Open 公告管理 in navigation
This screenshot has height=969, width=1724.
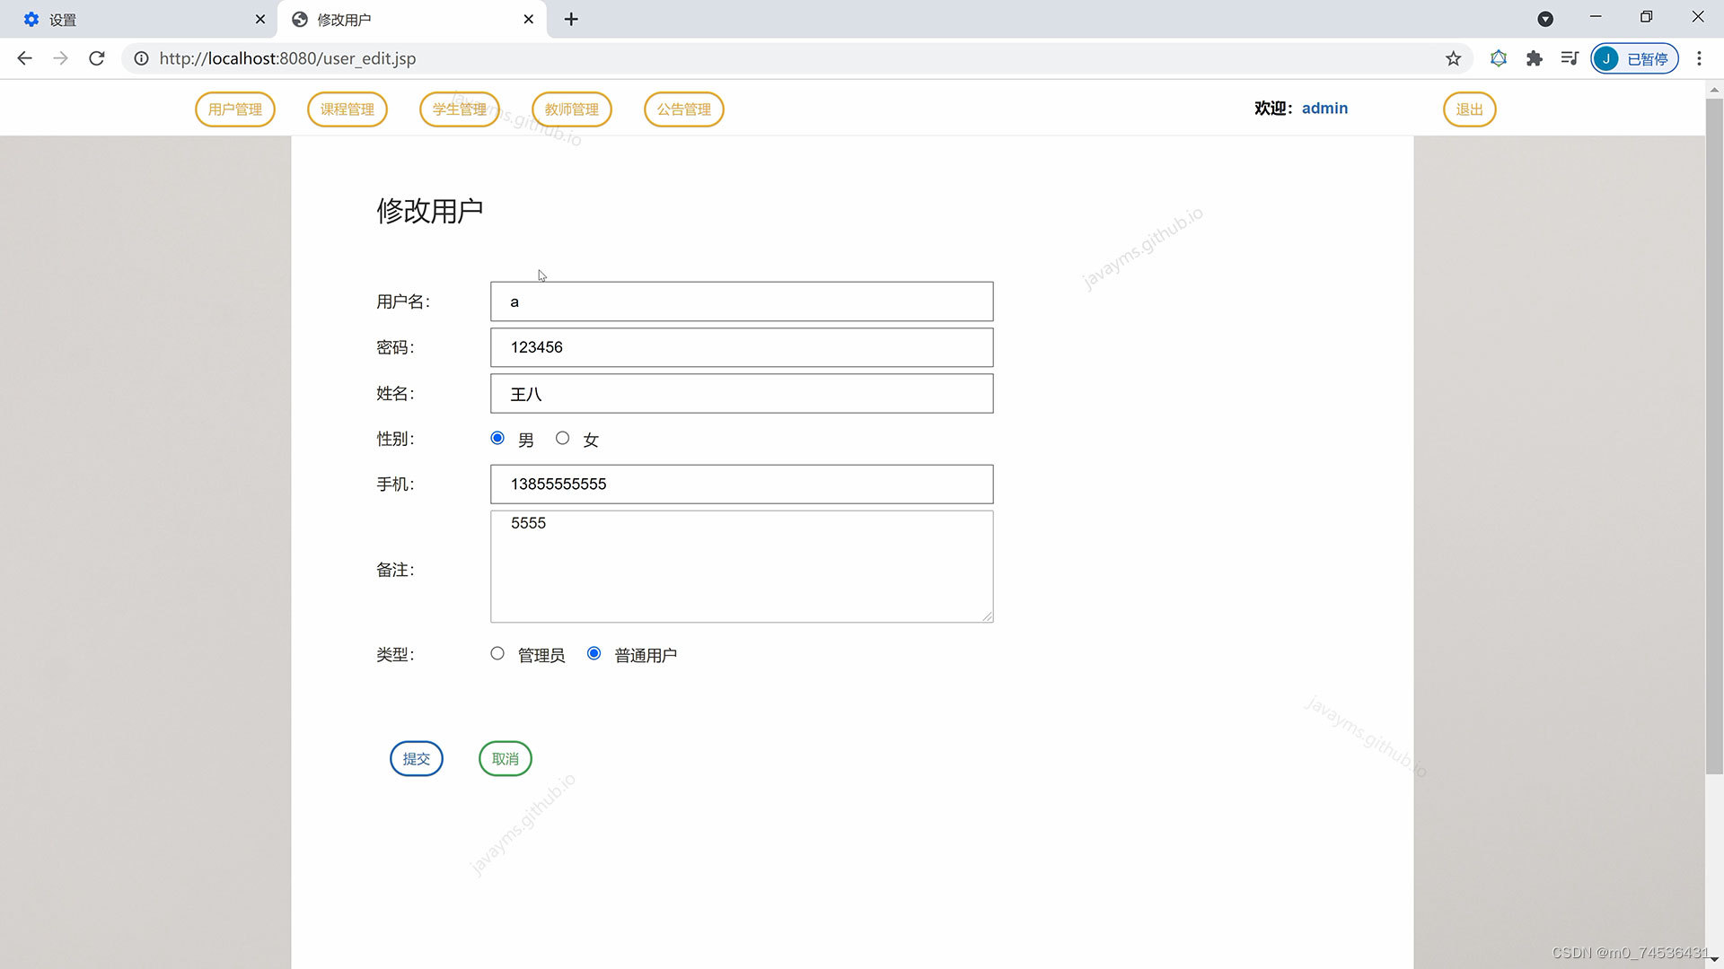684,109
